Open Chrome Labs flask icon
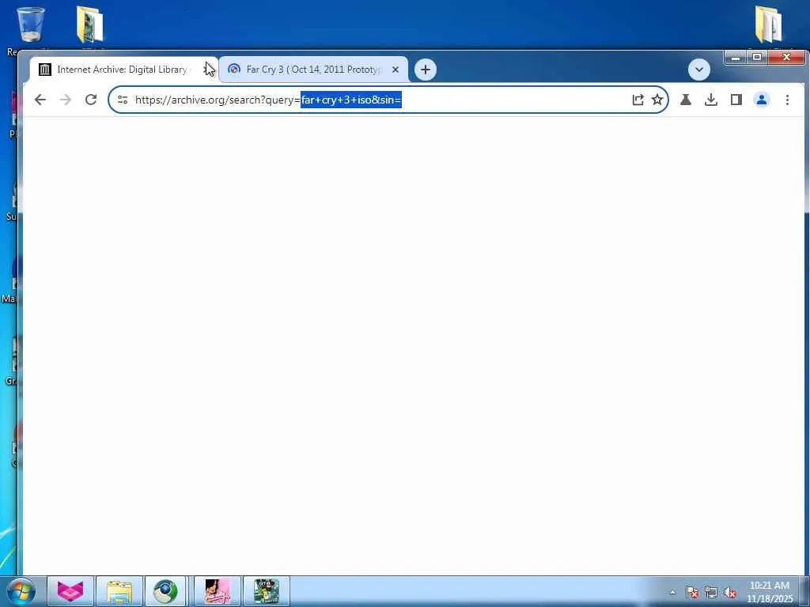 pyautogui.click(x=686, y=100)
